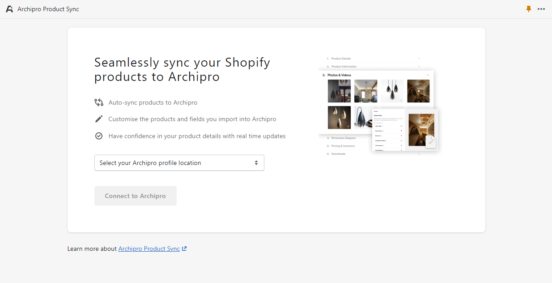Click 'Auto-sync products to Archipro' text
This screenshot has width=552, height=283.
point(153,102)
